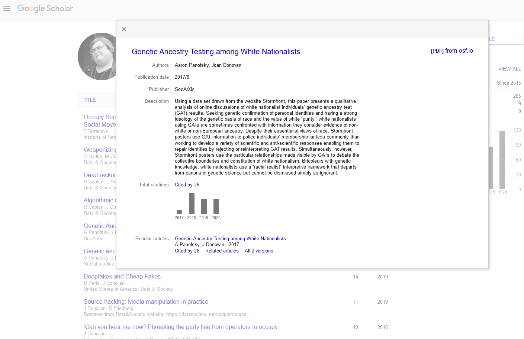This screenshot has height=339, width=524.
Task: Open the All 2 versions link
Action: click(259, 251)
